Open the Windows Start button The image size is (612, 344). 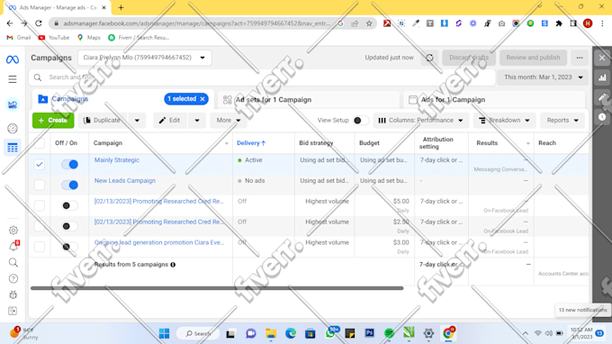coord(165,333)
